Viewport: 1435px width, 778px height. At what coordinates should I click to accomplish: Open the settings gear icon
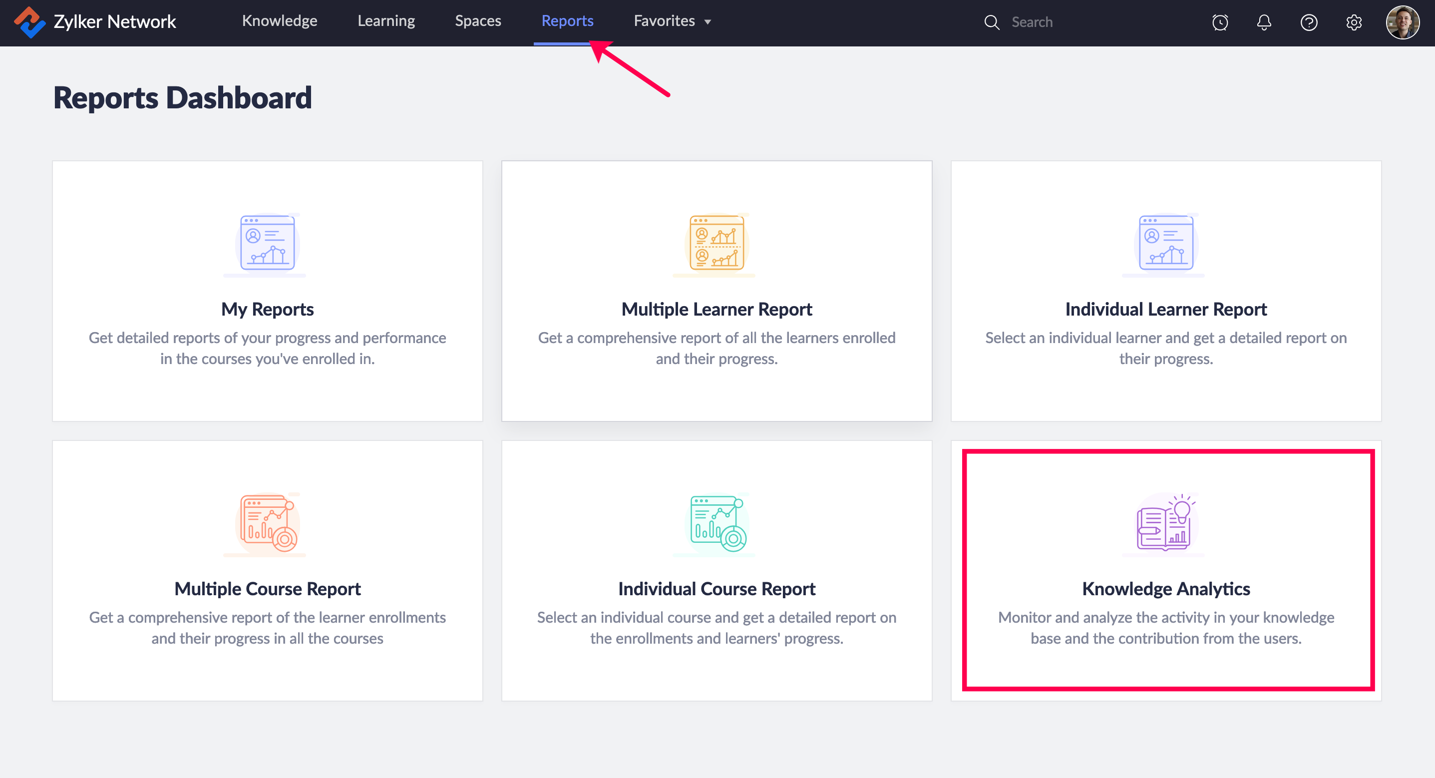[1354, 22]
